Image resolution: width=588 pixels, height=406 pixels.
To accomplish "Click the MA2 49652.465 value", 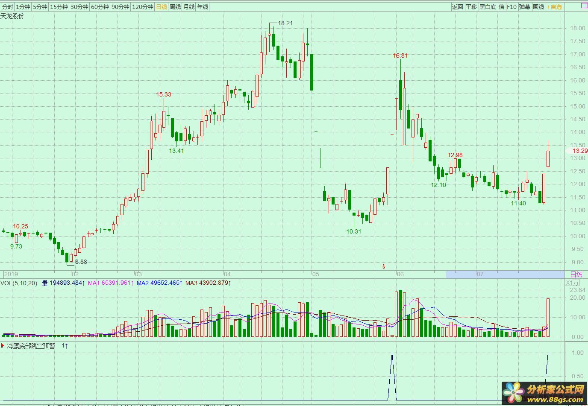I will pyautogui.click(x=160, y=283).
